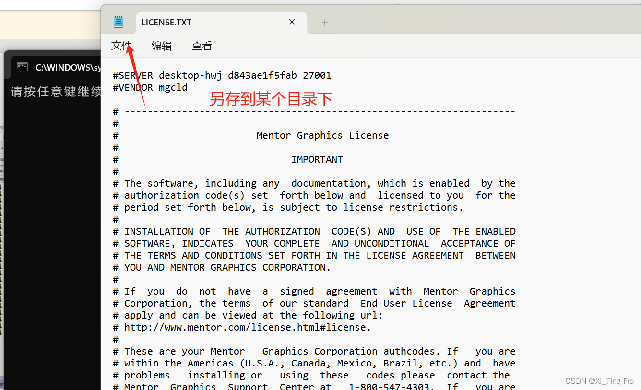The image size is (641, 390).
Task: Click the line 'apply and can be viewed'
Action: 248,315
